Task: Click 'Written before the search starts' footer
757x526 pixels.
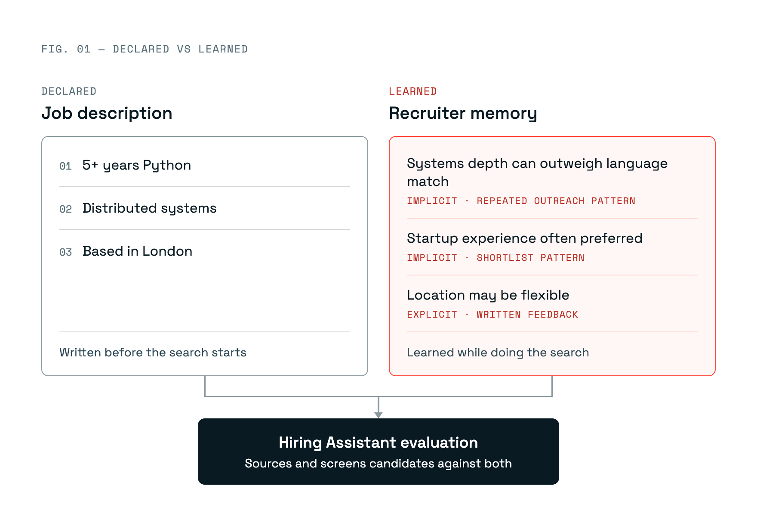Action: [x=153, y=353]
